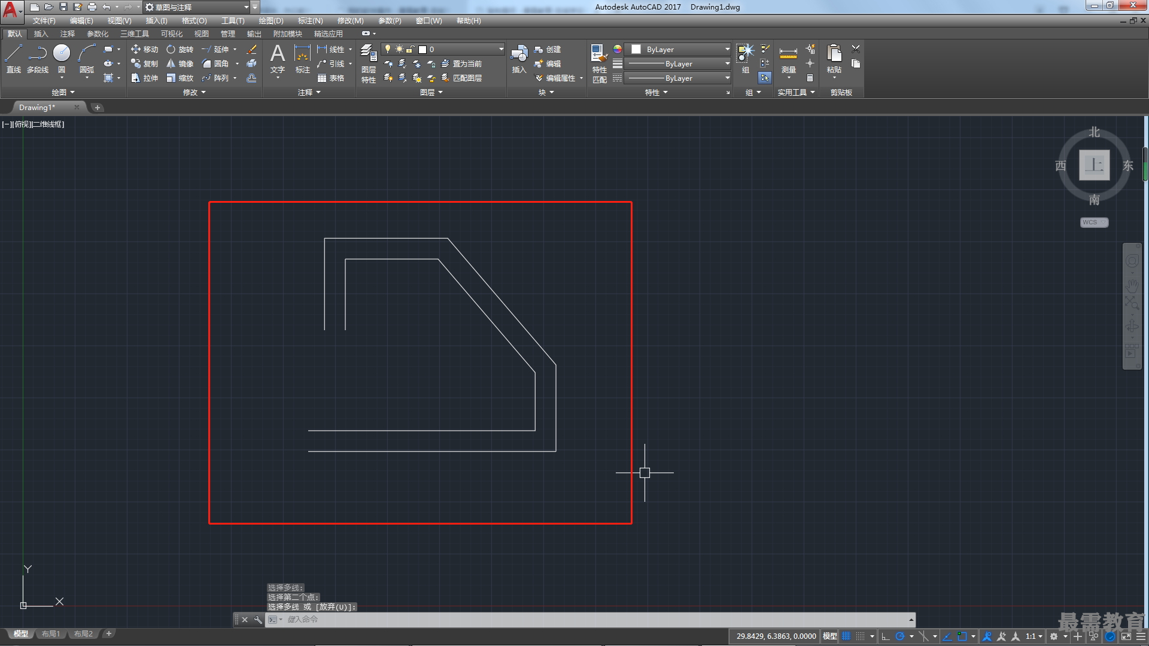
Task: Expand the 修改 panel flyout
Action: coord(194,92)
